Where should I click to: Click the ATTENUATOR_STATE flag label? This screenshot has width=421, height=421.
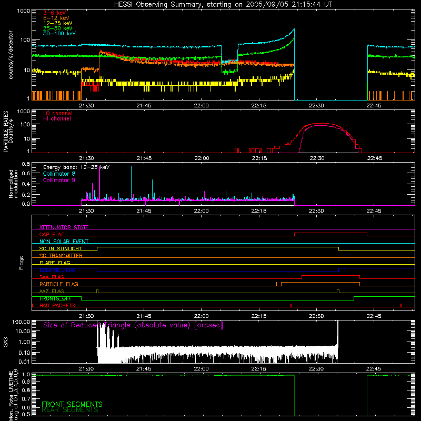pyautogui.click(x=64, y=227)
